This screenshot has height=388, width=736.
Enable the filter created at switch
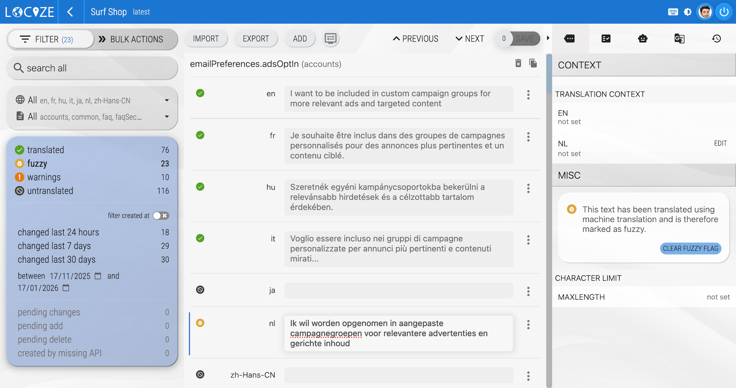[161, 216]
